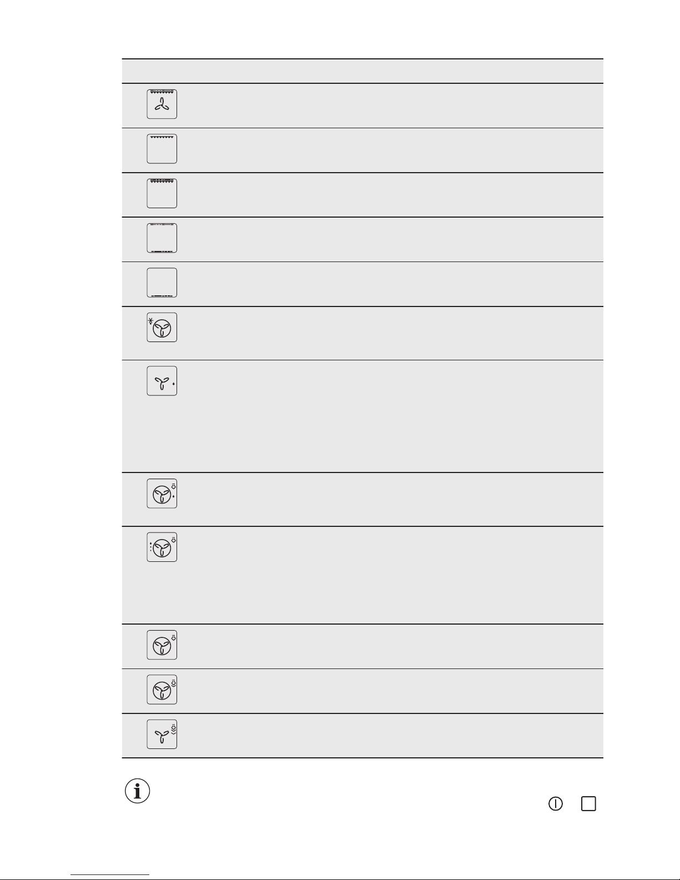Select the single-row grill heating icon
This screenshot has height=880, width=680.
pyautogui.click(x=162, y=149)
